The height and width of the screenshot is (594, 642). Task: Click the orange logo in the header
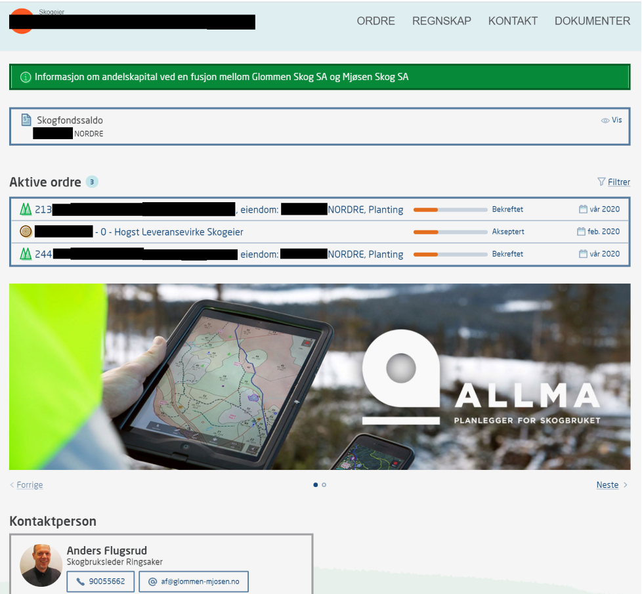[21, 21]
